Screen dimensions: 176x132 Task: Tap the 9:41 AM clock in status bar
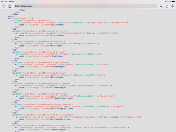(4, 1)
